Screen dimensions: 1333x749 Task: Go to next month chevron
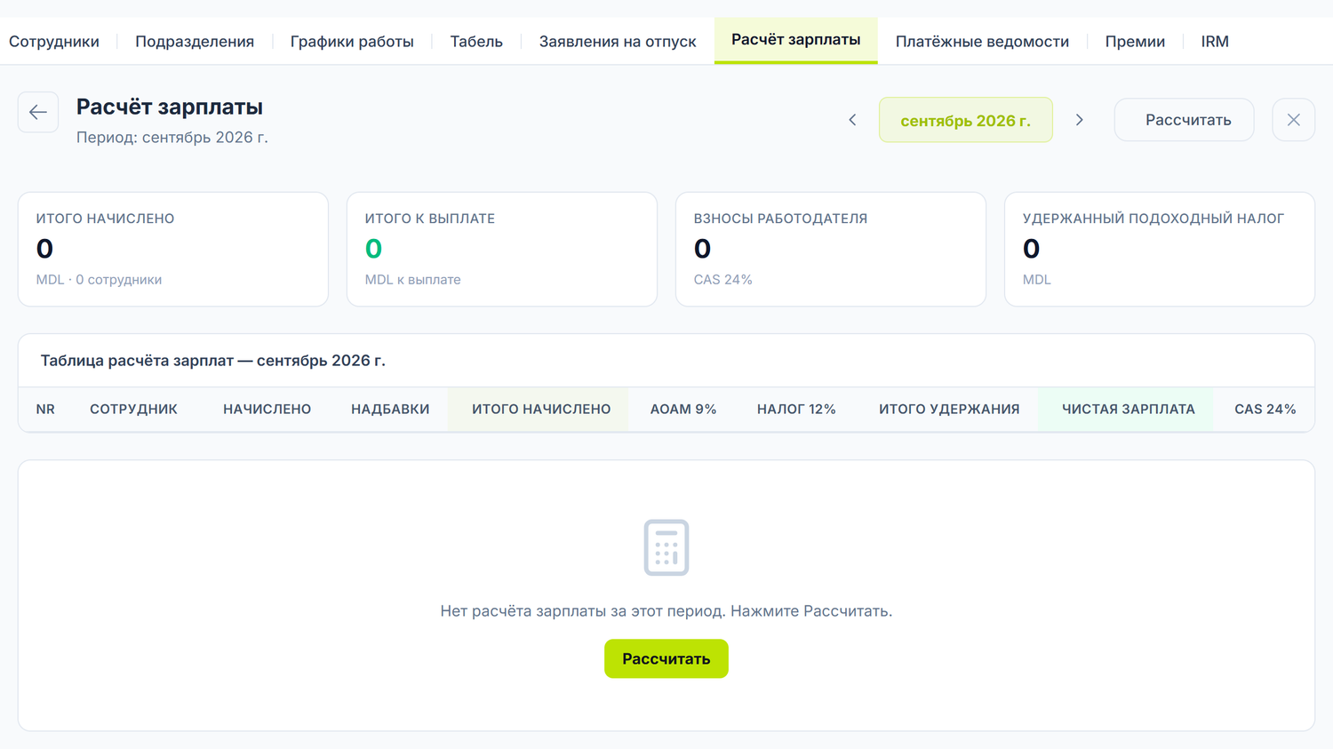1079,120
